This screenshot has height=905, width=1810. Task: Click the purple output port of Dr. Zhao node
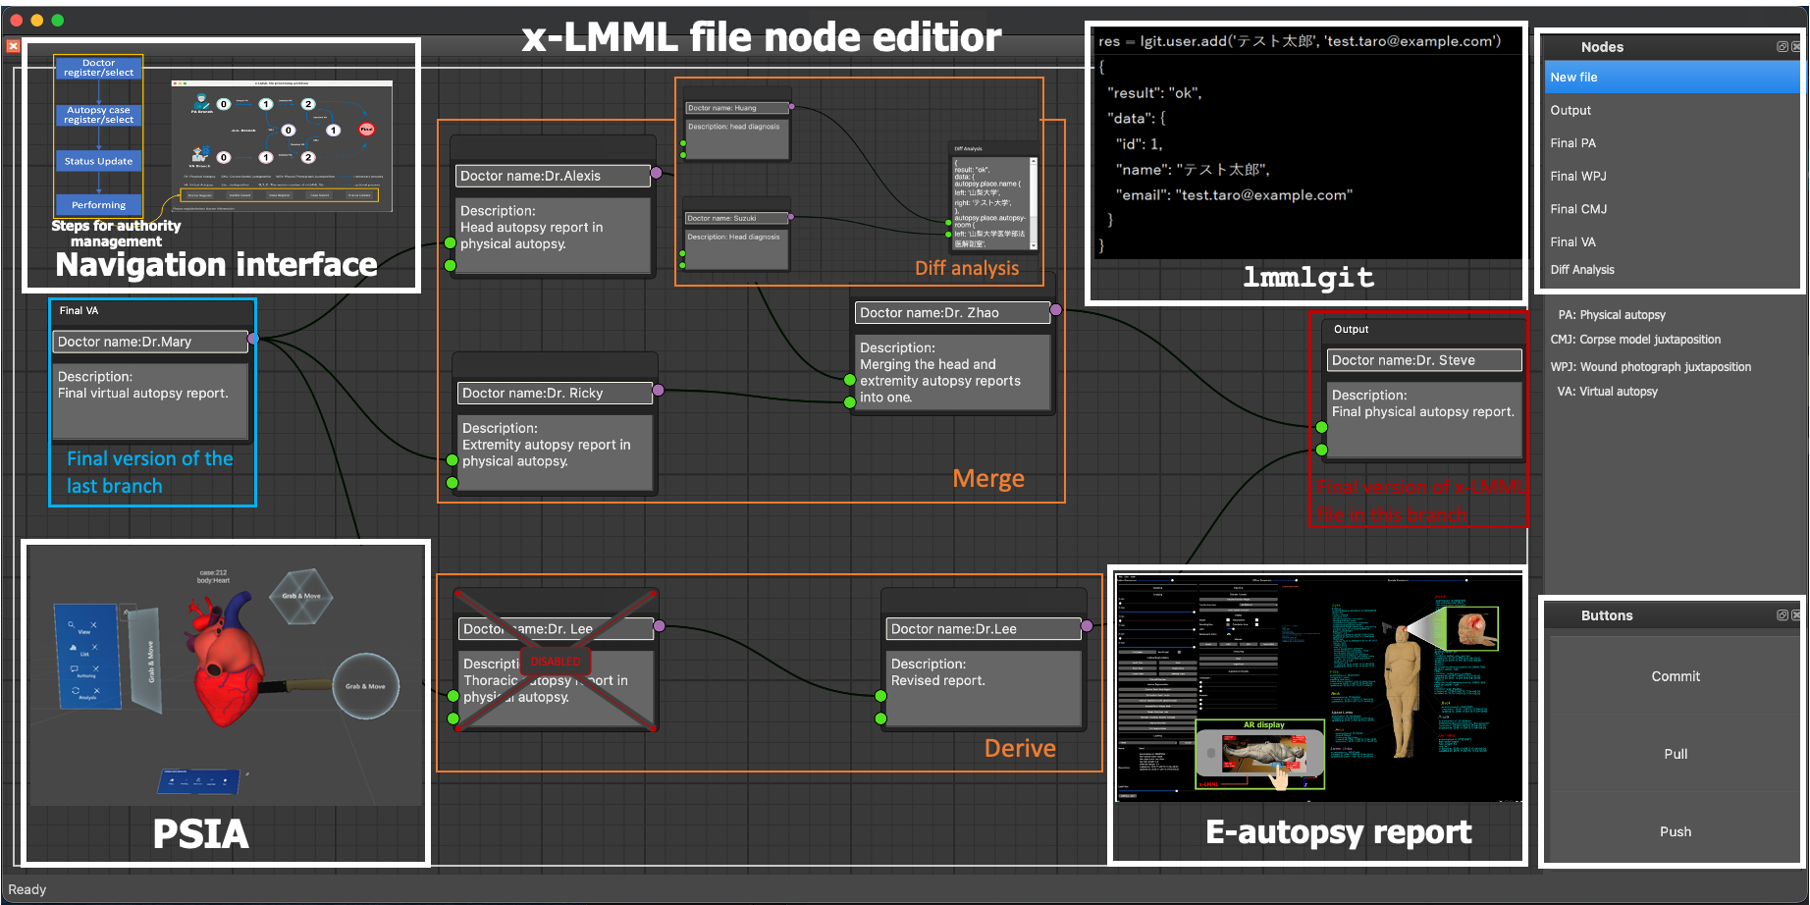click(x=1056, y=310)
